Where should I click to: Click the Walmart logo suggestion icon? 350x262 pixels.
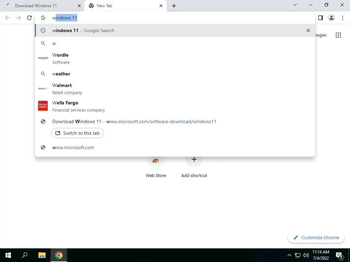coord(43,89)
